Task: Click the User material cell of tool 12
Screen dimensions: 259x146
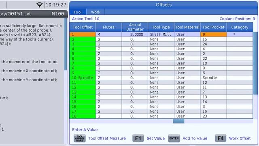Action: coord(187,87)
